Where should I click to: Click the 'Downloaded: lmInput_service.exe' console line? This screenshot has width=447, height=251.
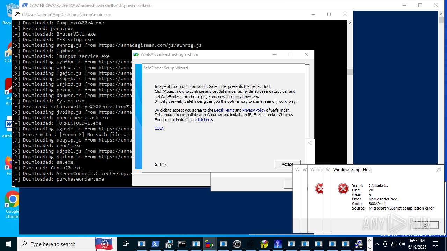click(61, 56)
